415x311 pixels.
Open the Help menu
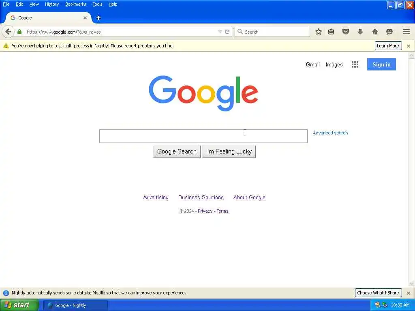[113, 4]
